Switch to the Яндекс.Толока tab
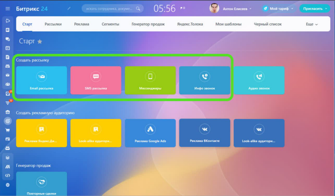 point(190,24)
